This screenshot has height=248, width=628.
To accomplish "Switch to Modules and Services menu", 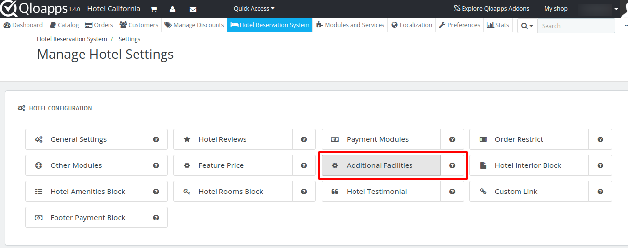I will pyautogui.click(x=350, y=25).
